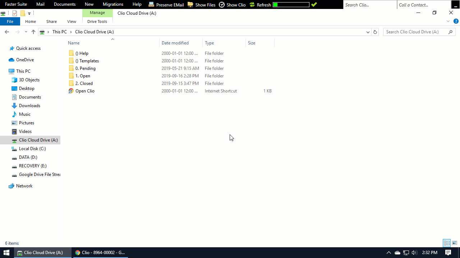The image size is (460, 258).
Task: Click the Properties icon in quick access toolbar
Action: click(15, 13)
